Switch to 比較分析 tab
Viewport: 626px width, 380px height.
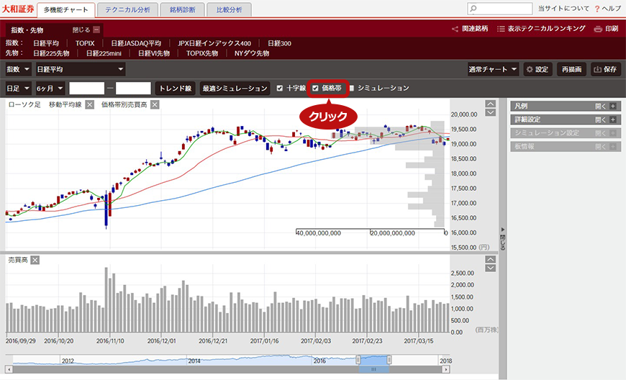pos(229,10)
